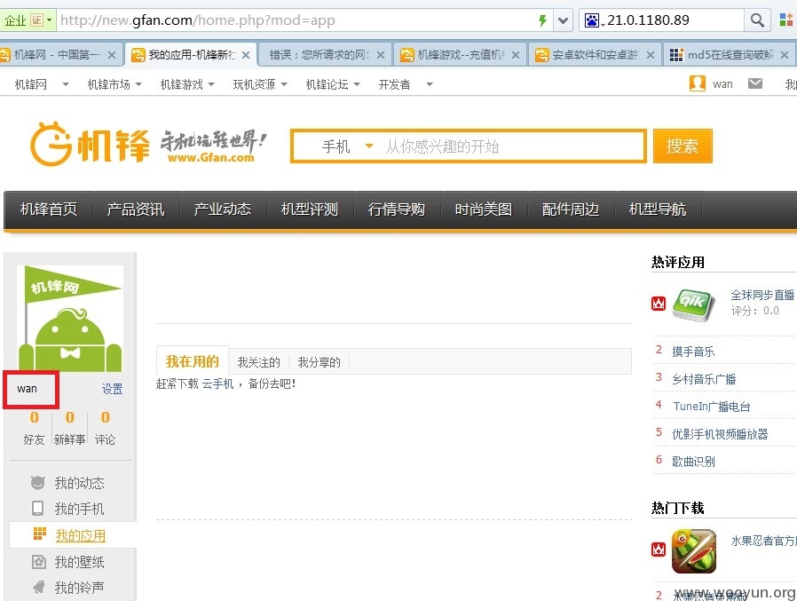
Task: Expand the 机锋网 top menu dropdown
Action: click(x=65, y=84)
